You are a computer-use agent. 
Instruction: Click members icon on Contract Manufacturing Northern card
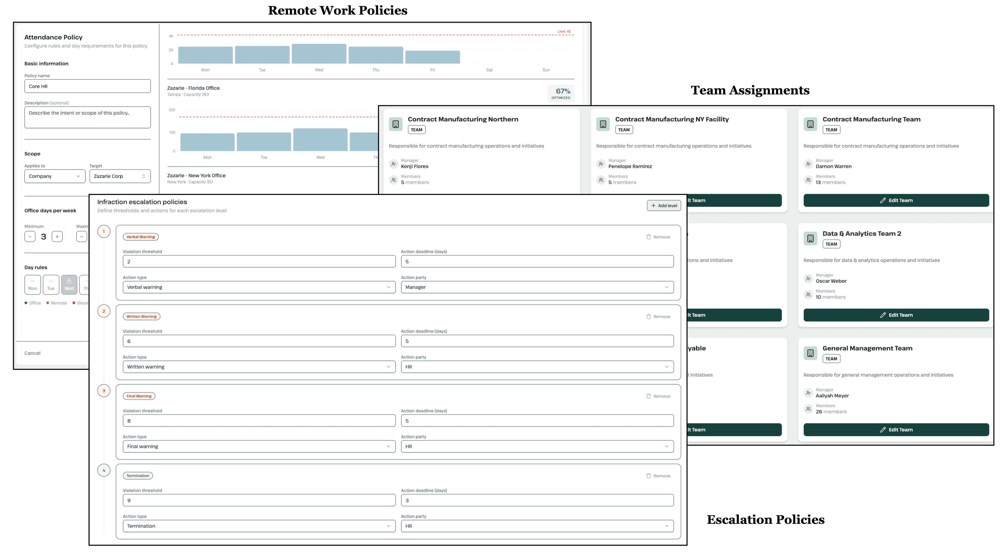click(394, 179)
